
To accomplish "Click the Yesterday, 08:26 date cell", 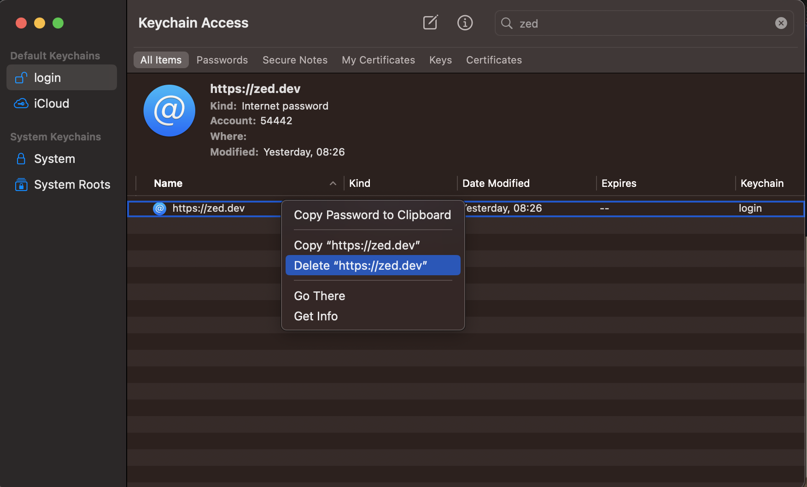I will pyautogui.click(x=503, y=209).
